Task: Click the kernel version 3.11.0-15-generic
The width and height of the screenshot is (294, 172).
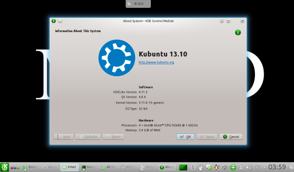Action: (x=151, y=103)
